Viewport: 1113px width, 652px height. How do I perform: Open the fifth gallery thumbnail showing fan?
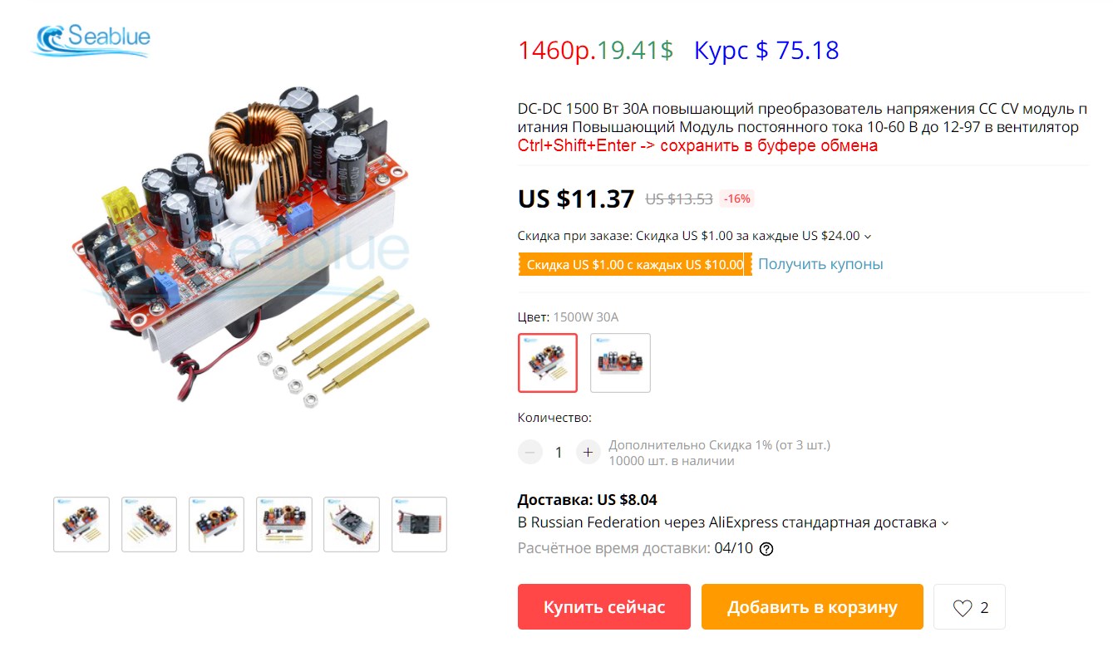coord(352,524)
